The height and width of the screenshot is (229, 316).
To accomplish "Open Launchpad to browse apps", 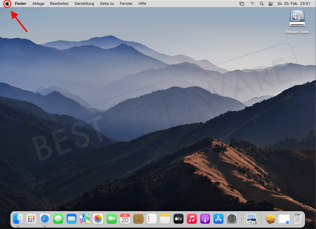I will tap(31, 219).
